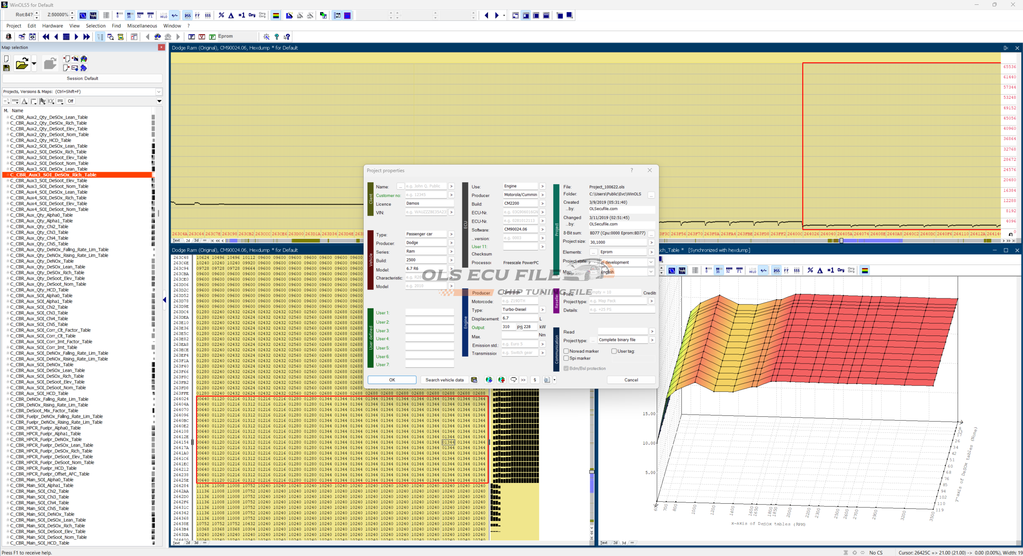Expand the Projects, Versions & Maps combo box
This screenshot has height=556, width=1023.
(159, 91)
